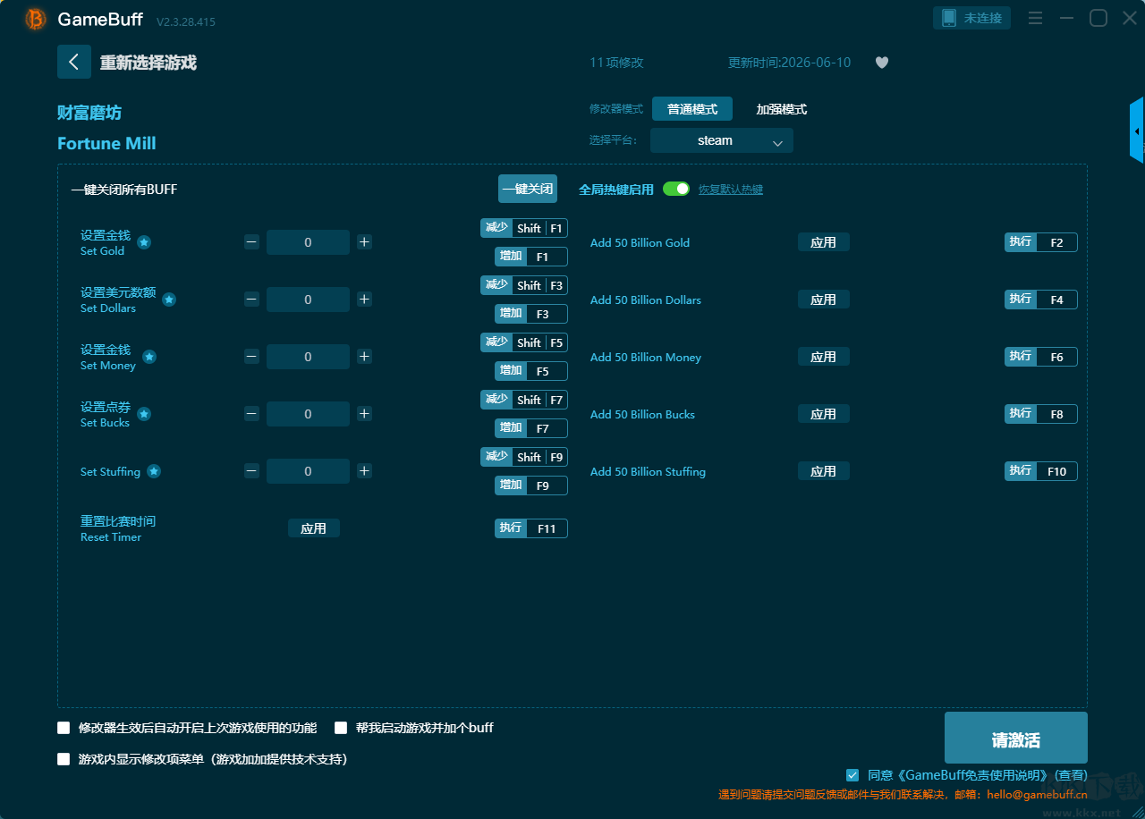Click the GameBuff logo icon
Screen dimensions: 1145x819
click(x=36, y=19)
